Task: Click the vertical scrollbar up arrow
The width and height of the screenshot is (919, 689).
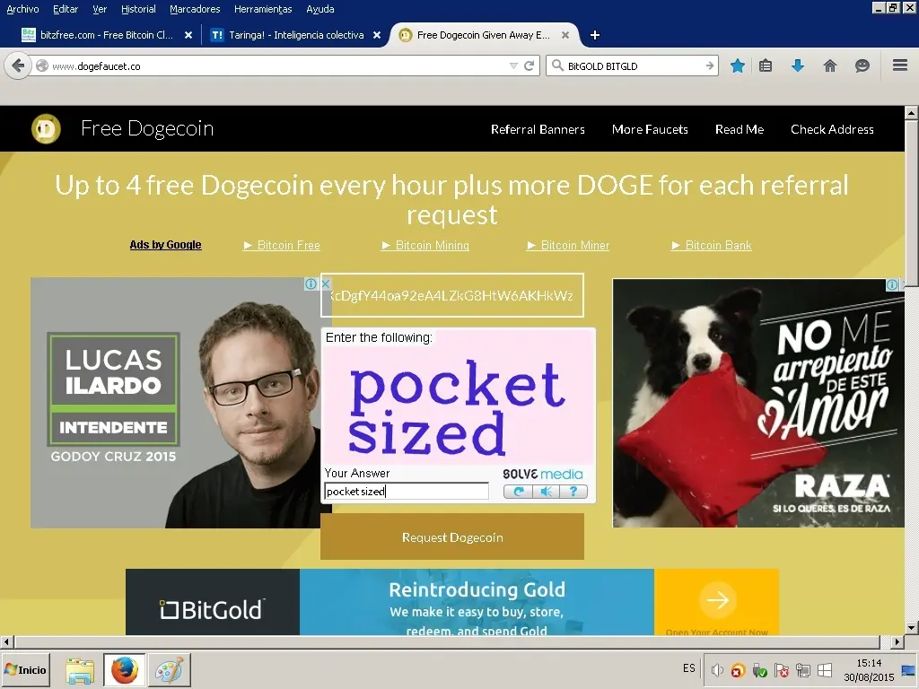Action: [x=912, y=112]
